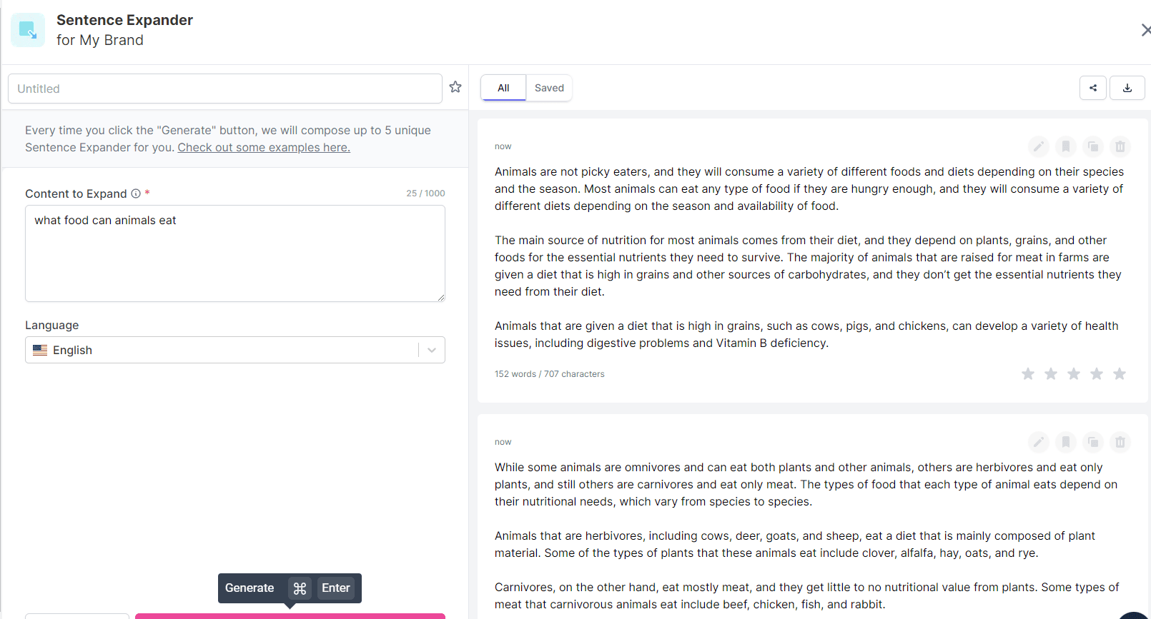
Task: Click the 'Language' field label
Action: [52, 325]
